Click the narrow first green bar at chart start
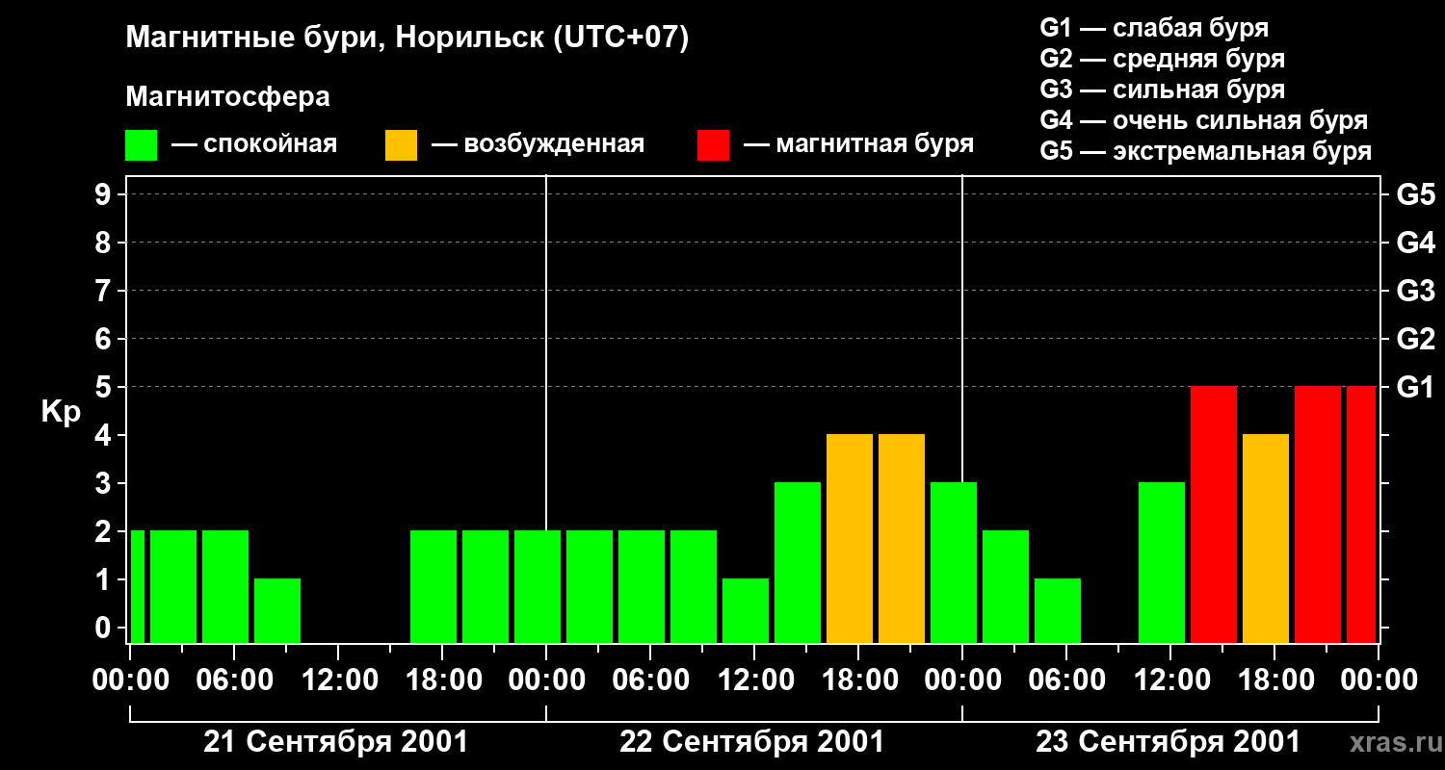Screen dimensions: 1445x770 (x=138, y=586)
